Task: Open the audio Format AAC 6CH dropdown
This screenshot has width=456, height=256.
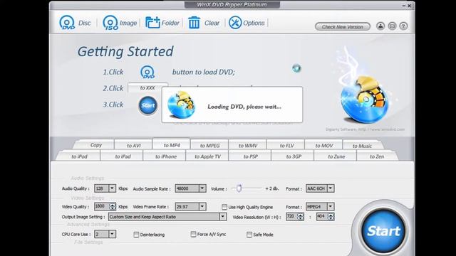Action: coord(331,188)
